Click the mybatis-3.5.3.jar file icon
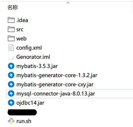Viewport: 133px width, 127px height. point(11,66)
